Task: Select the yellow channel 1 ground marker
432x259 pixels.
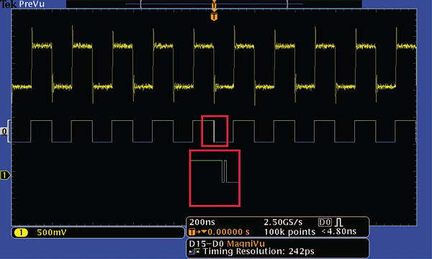Action: click(x=5, y=175)
